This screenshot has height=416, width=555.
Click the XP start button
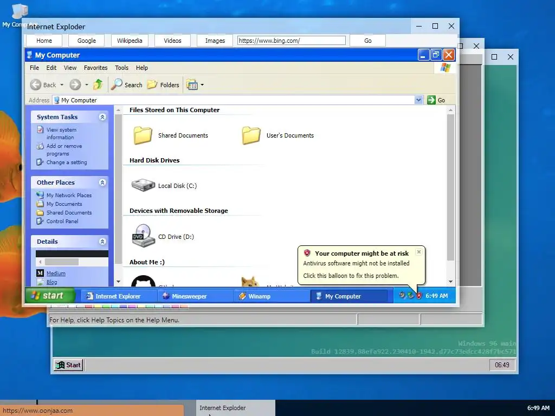point(50,296)
